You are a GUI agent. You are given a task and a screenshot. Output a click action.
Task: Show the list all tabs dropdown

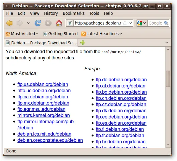pyautogui.click(x=167, y=43)
